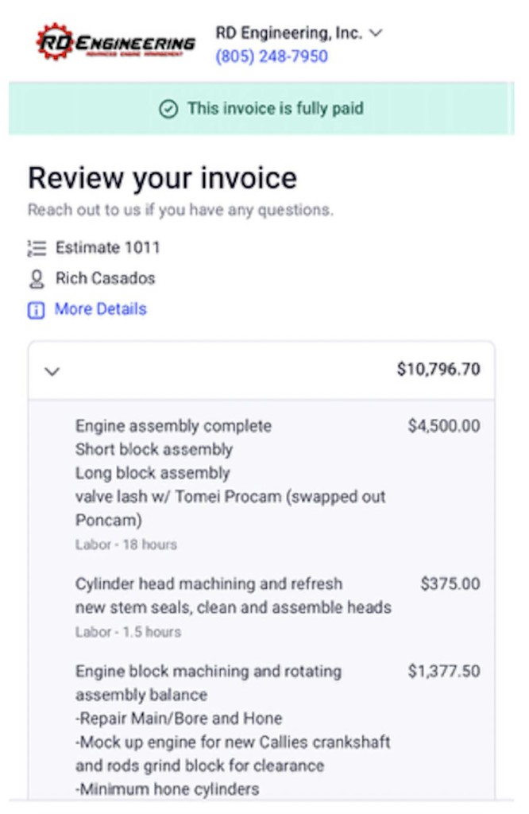529x814 pixels.
Task: Call the (805) 248-7950 phone link
Action: tap(271, 56)
